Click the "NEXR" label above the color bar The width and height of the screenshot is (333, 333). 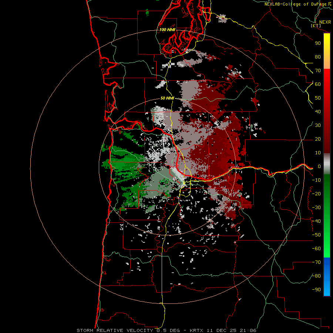[325, 22]
